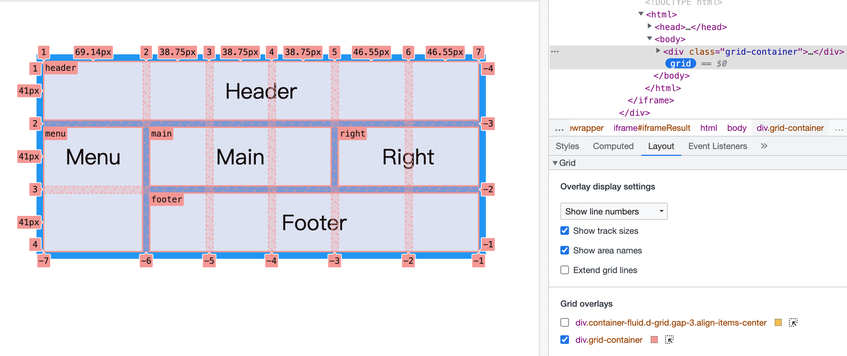Image resolution: width=847 pixels, height=356 pixels.
Task: Open Show line numbers dropdown
Action: click(x=614, y=211)
